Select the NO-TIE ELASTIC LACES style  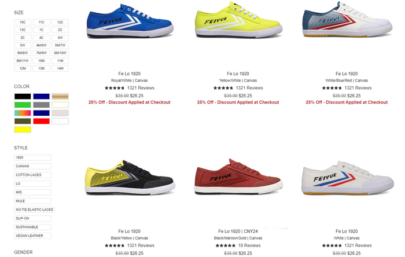coord(34,210)
